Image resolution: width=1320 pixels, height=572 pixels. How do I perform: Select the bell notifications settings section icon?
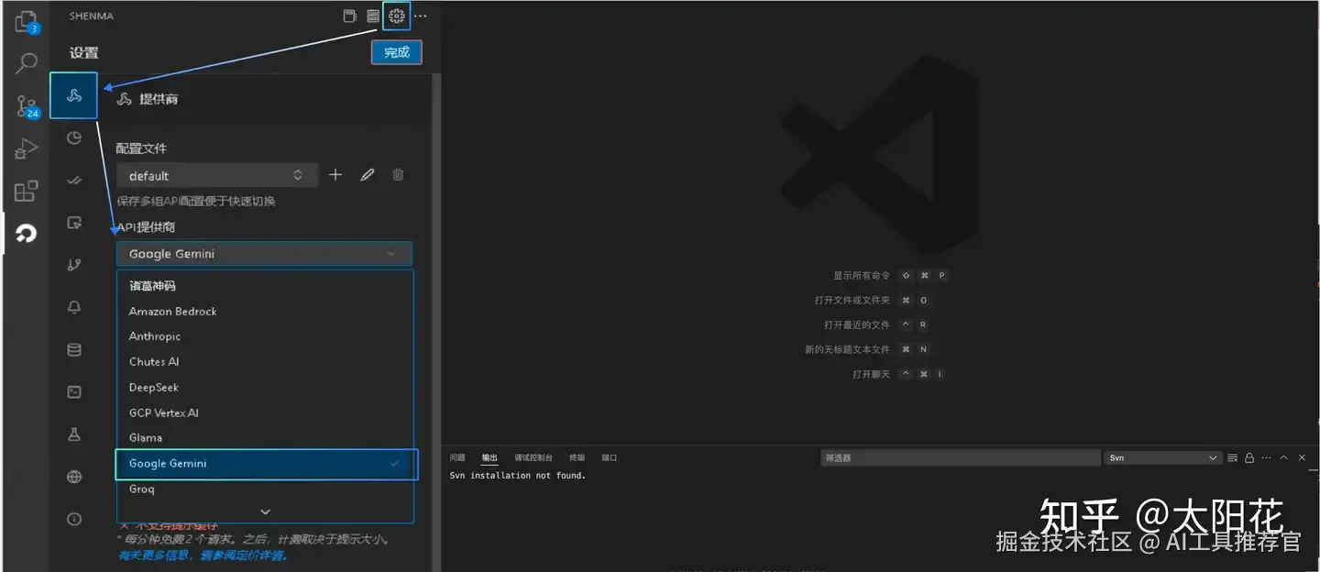click(74, 307)
